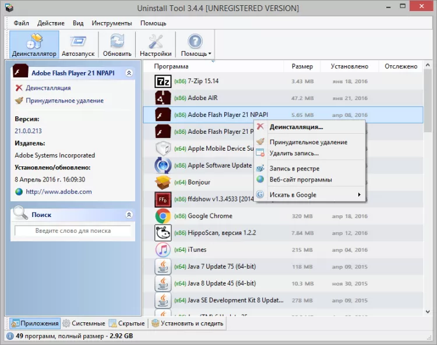This screenshot has height=345, width=437.
Task: Click the Bonjour package icon
Action: coord(163,182)
